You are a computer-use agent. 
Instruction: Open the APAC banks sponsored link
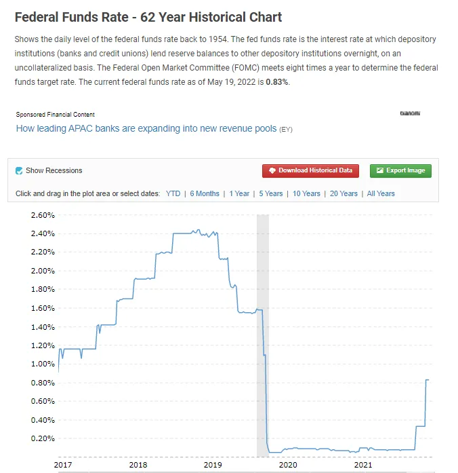[146, 128]
